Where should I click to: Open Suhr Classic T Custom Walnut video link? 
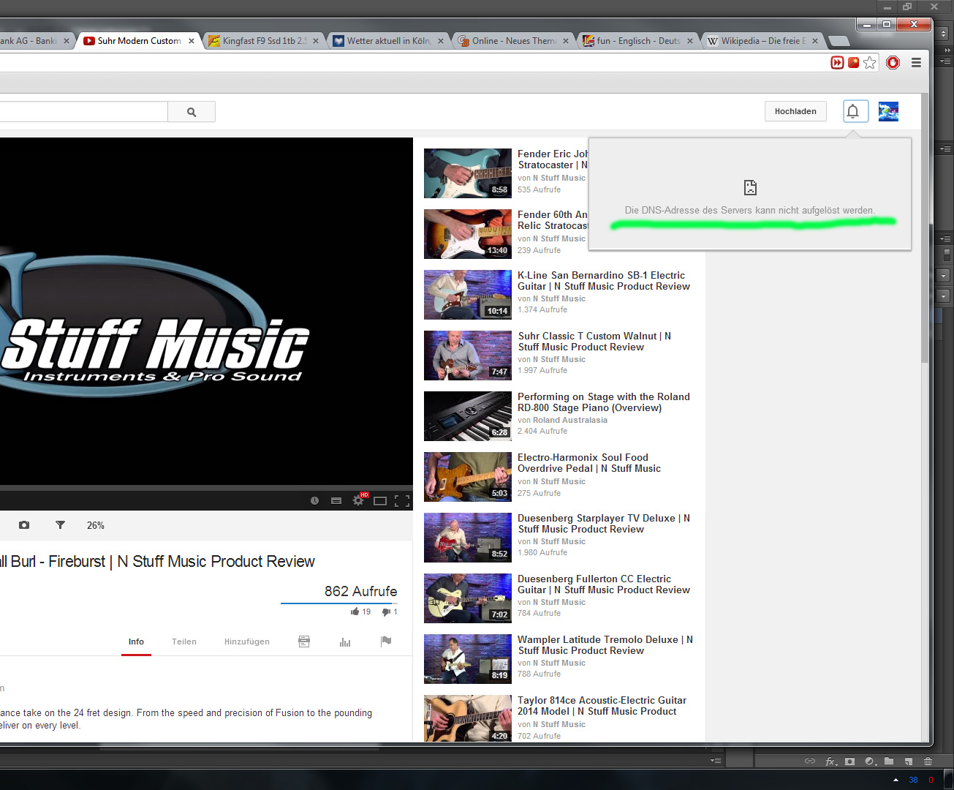click(594, 342)
